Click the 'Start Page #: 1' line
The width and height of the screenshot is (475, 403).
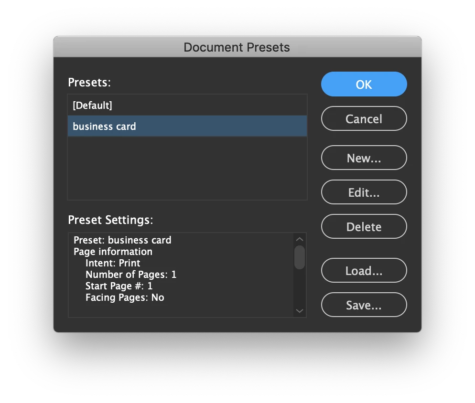(x=119, y=286)
